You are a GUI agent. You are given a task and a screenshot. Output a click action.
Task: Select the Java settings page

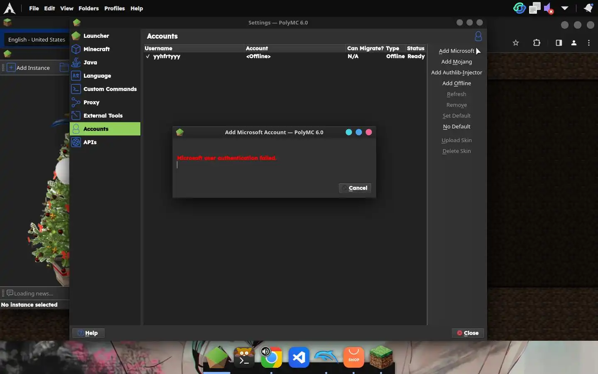coord(105,62)
